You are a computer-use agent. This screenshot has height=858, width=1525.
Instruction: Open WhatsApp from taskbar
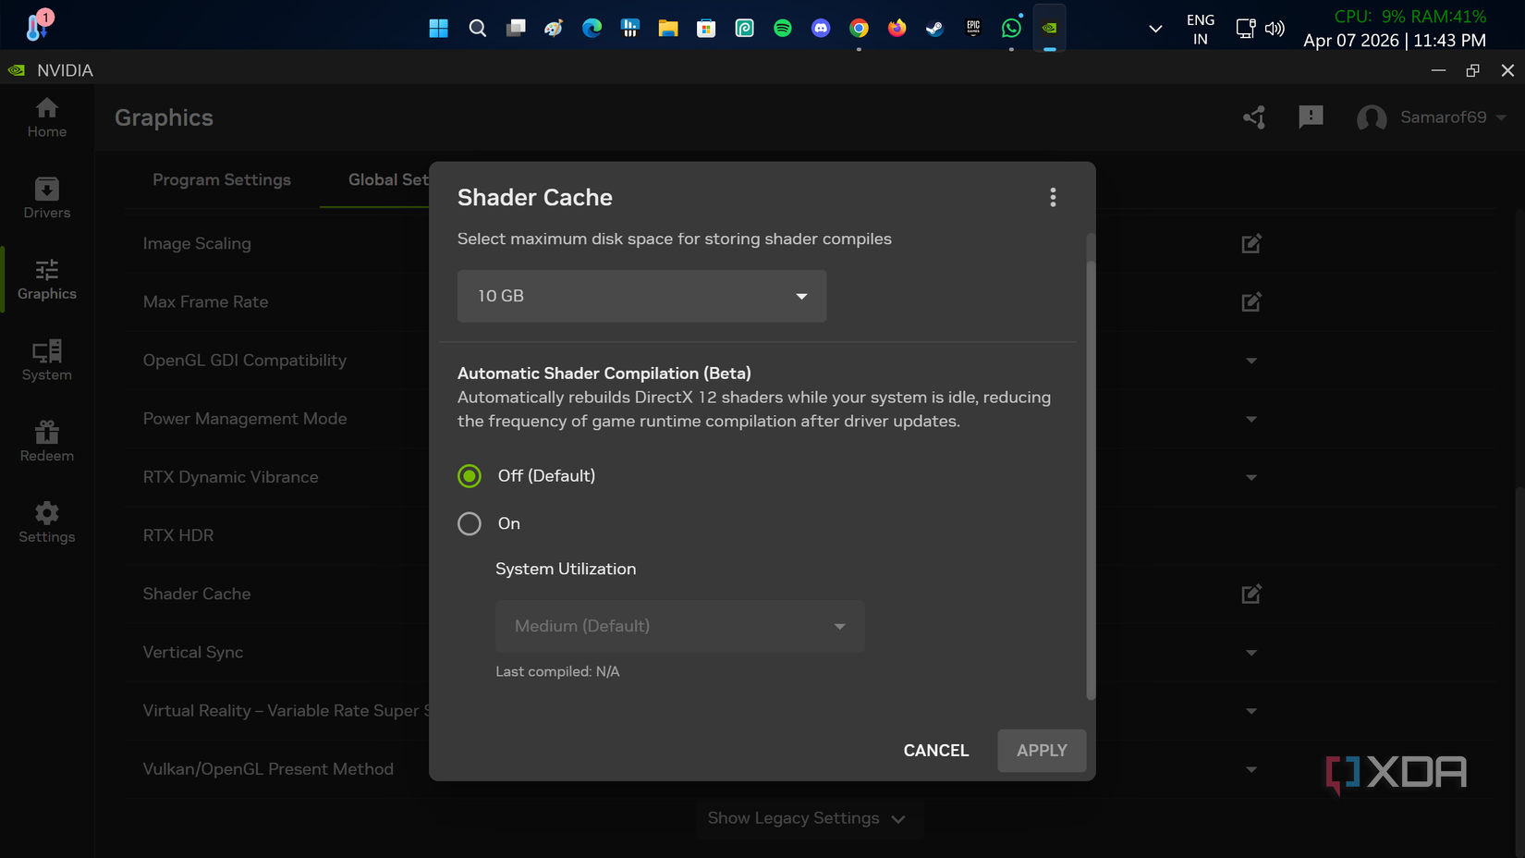pos(1011,28)
